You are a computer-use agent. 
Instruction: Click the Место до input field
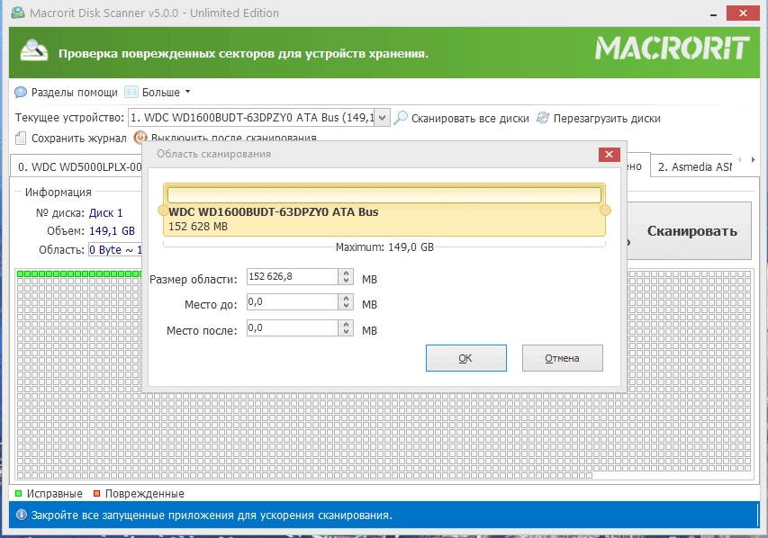pyautogui.click(x=293, y=302)
